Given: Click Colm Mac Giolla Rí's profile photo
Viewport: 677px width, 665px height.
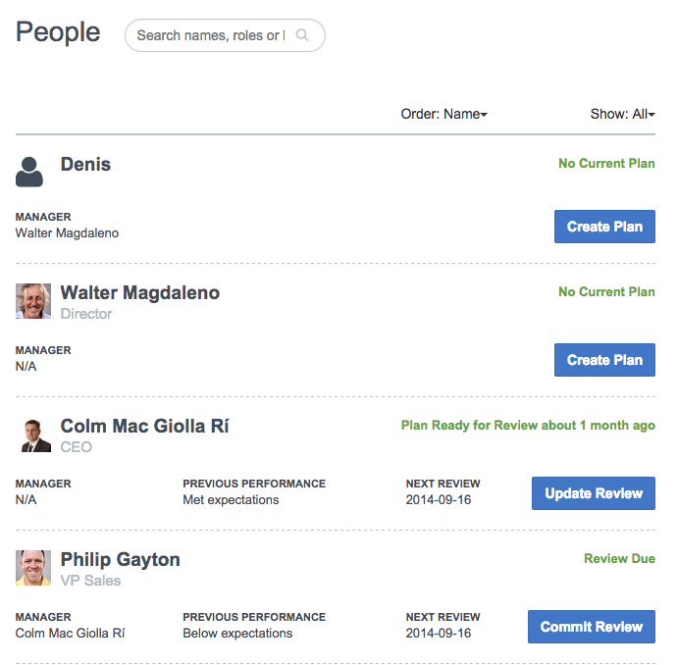Looking at the screenshot, I should pos(33,435).
